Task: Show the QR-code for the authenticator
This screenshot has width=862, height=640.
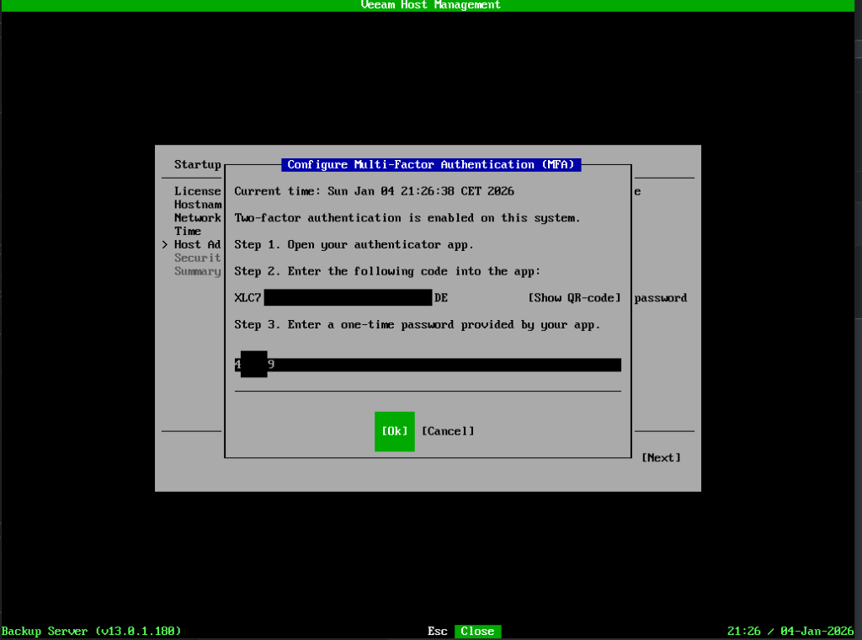Action: tap(574, 298)
